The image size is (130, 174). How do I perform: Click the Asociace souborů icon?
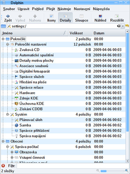[17, 66]
